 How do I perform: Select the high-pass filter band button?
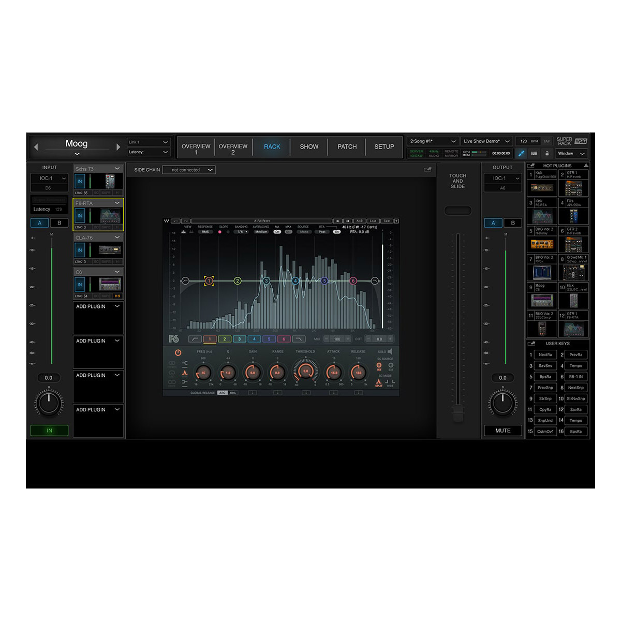(195, 339)
